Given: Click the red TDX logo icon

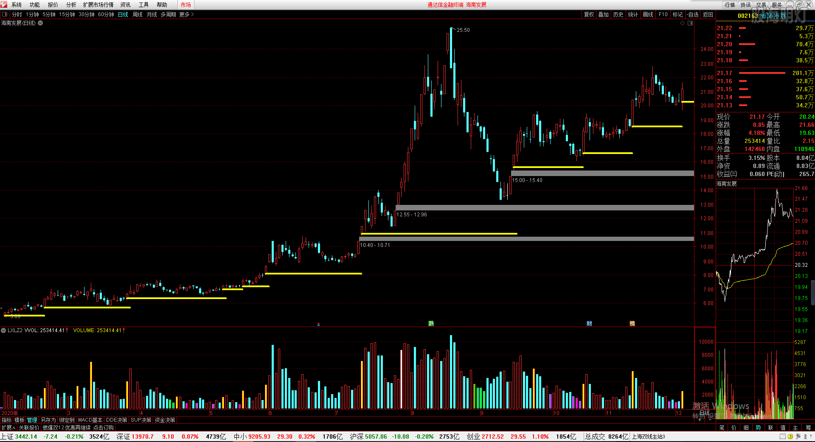Looking at the screenshot, I should click(x=4, y=4).
